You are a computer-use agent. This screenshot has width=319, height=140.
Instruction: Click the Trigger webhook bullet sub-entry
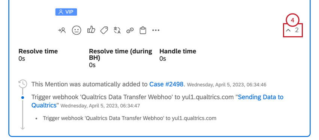pos(129,118)
